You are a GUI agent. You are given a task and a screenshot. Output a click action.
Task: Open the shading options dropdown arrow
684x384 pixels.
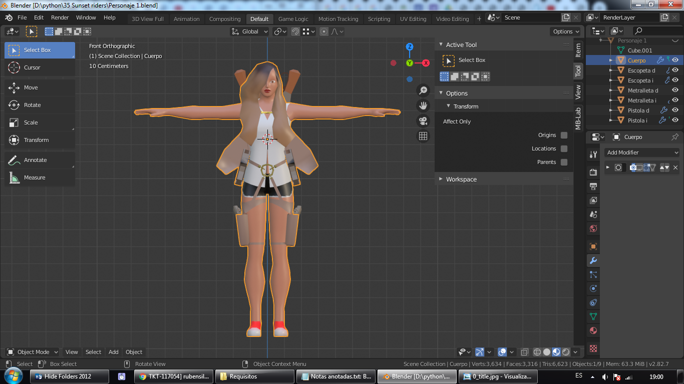[576, 352]
